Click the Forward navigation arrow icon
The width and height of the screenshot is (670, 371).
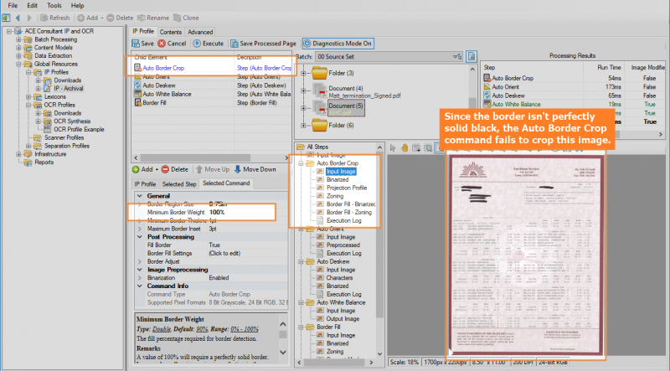pyautogui.click(x=29, y=18)
